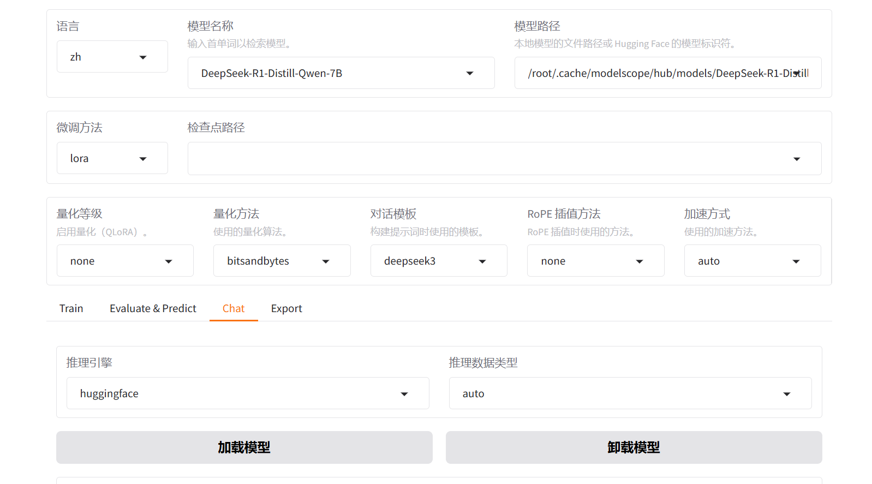Expand the 量化方法 bitsandbytes dropdown
The width and height of the screenshot is (872, 484).
282,261
